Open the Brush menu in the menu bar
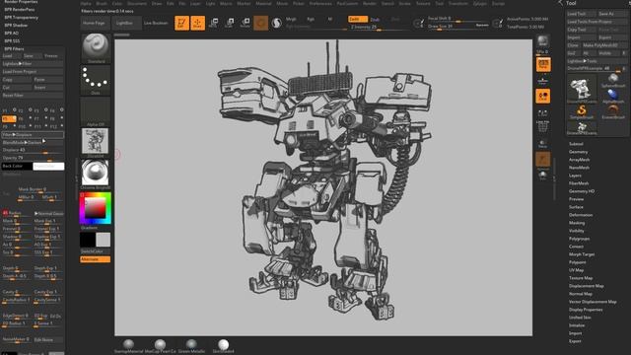Viewport: 631px width, 355px height. (102, 3)
